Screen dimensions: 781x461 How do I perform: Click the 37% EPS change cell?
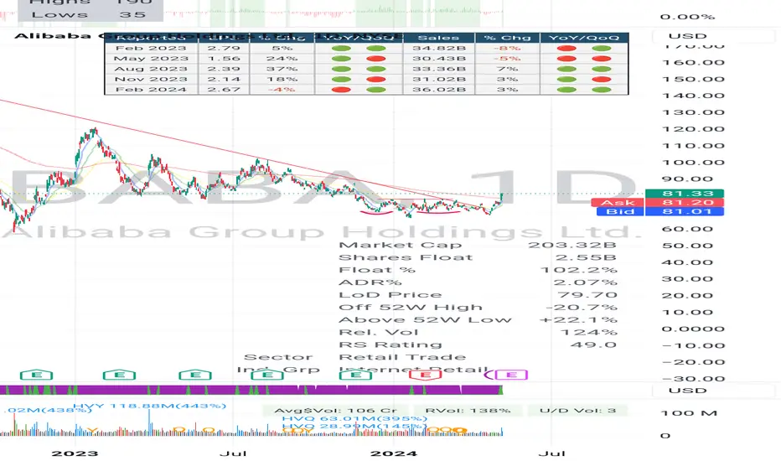coord(282,69)
